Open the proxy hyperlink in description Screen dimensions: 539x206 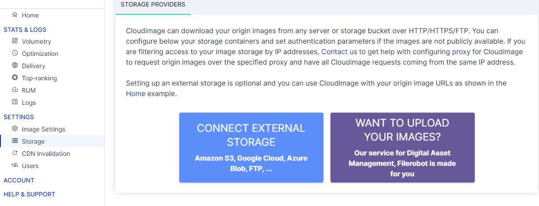click(461, 51)
